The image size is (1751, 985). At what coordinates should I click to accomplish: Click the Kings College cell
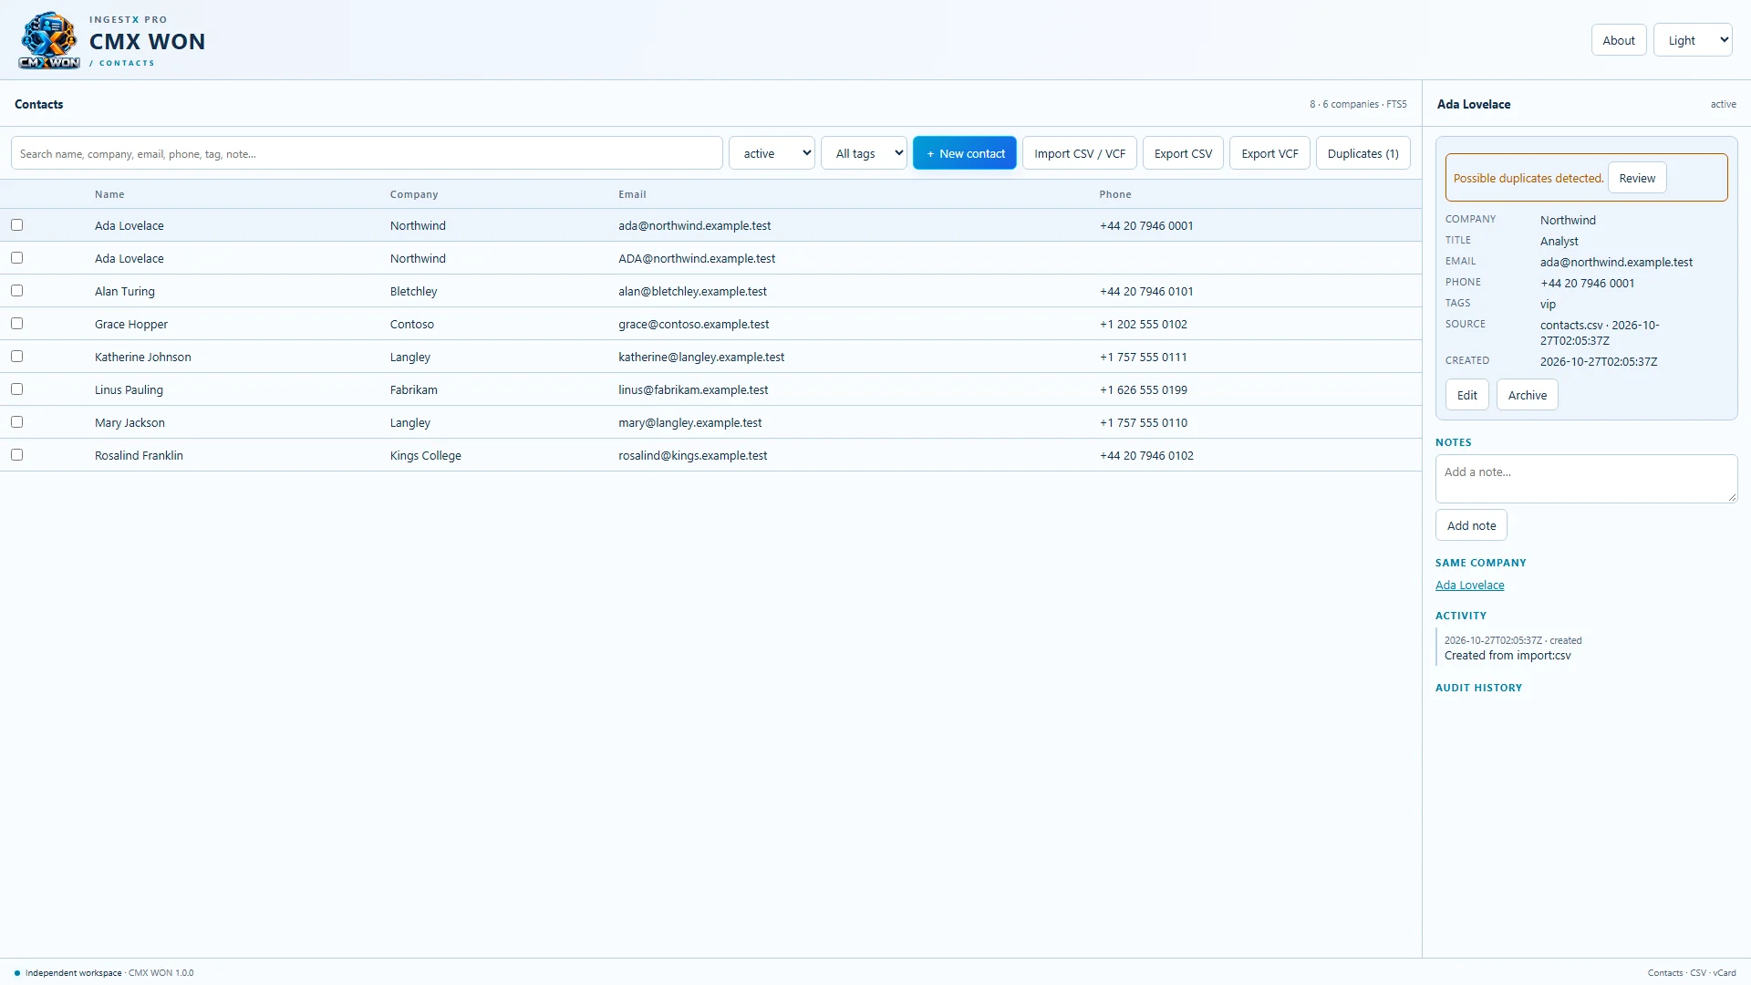click(426, 455)
